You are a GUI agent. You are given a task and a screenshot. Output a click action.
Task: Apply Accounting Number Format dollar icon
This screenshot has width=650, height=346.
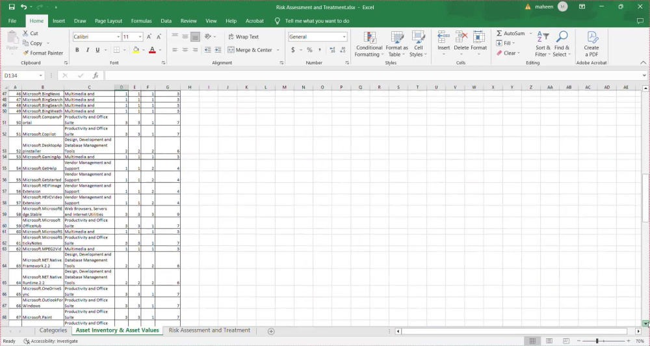pyautogui.click(x=293, y=50)
